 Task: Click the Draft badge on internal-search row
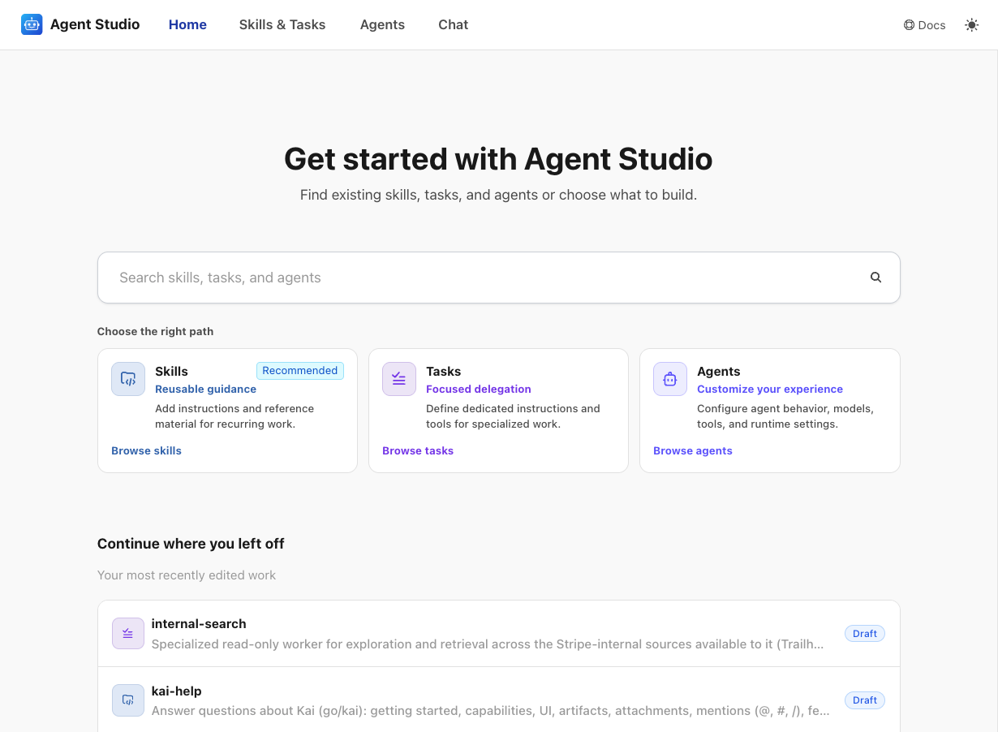[x=865, y=633]
